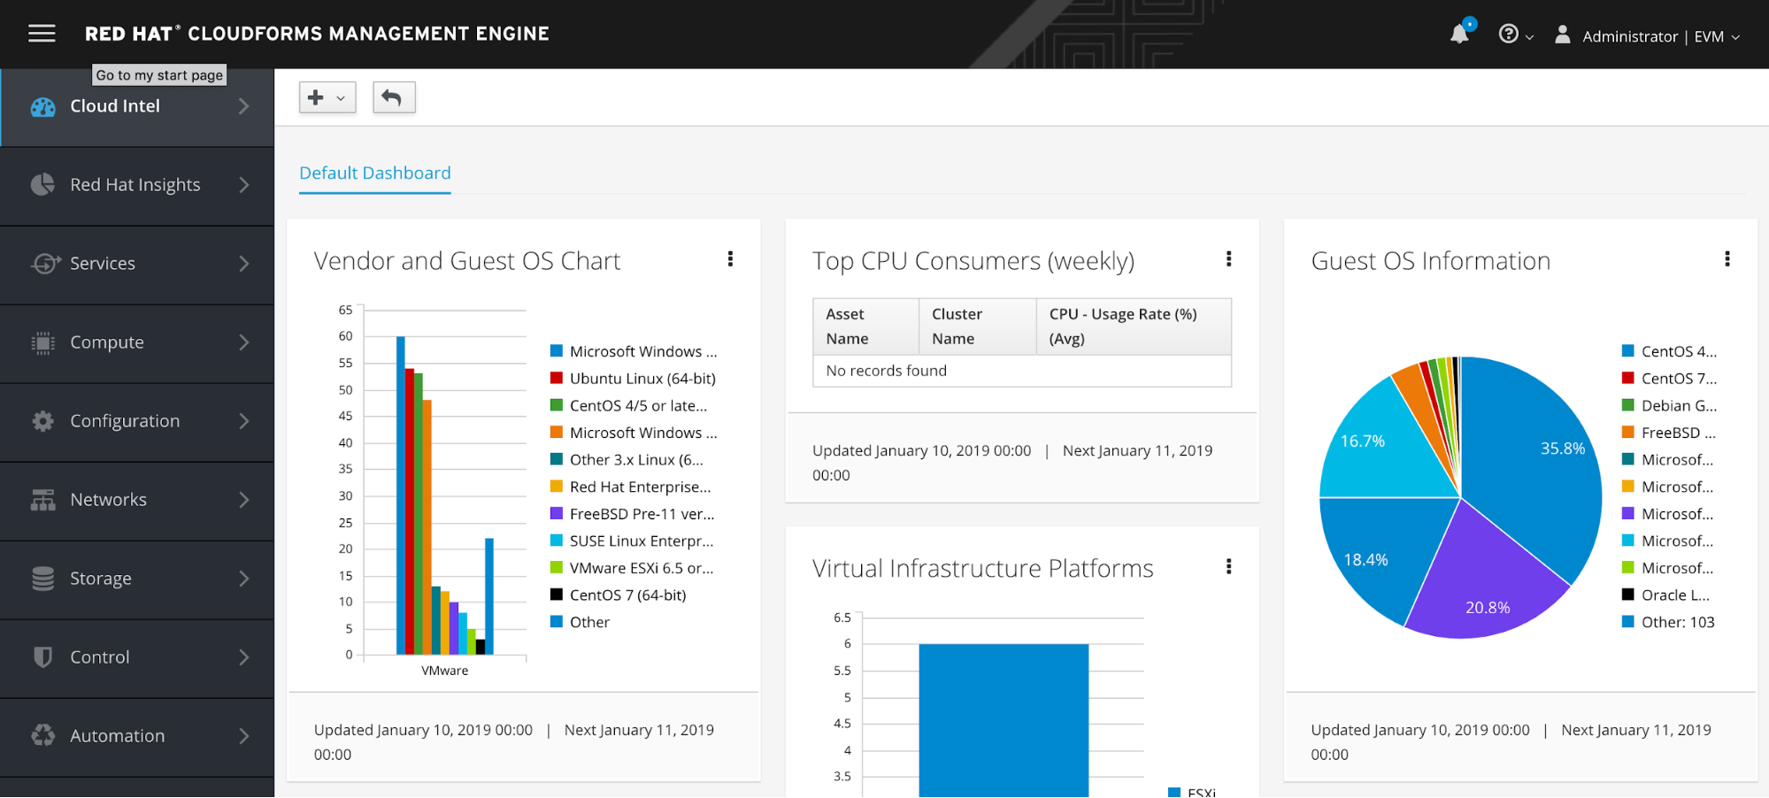The height and width of the screenshot is (798, 1769).
Task: Click the ESXi blue bar in platforms chart
Action: 1004,720
